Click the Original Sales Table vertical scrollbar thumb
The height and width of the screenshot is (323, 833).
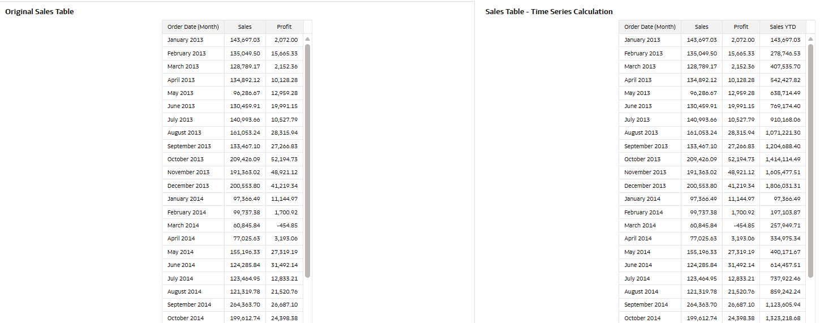[x=308, y=161]
